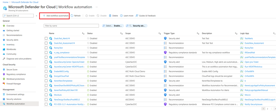Image resolution: width=276 pixels, height=112 pixels.
Task: Click the Refresh icon in toolbar
Action: (72, 16)
